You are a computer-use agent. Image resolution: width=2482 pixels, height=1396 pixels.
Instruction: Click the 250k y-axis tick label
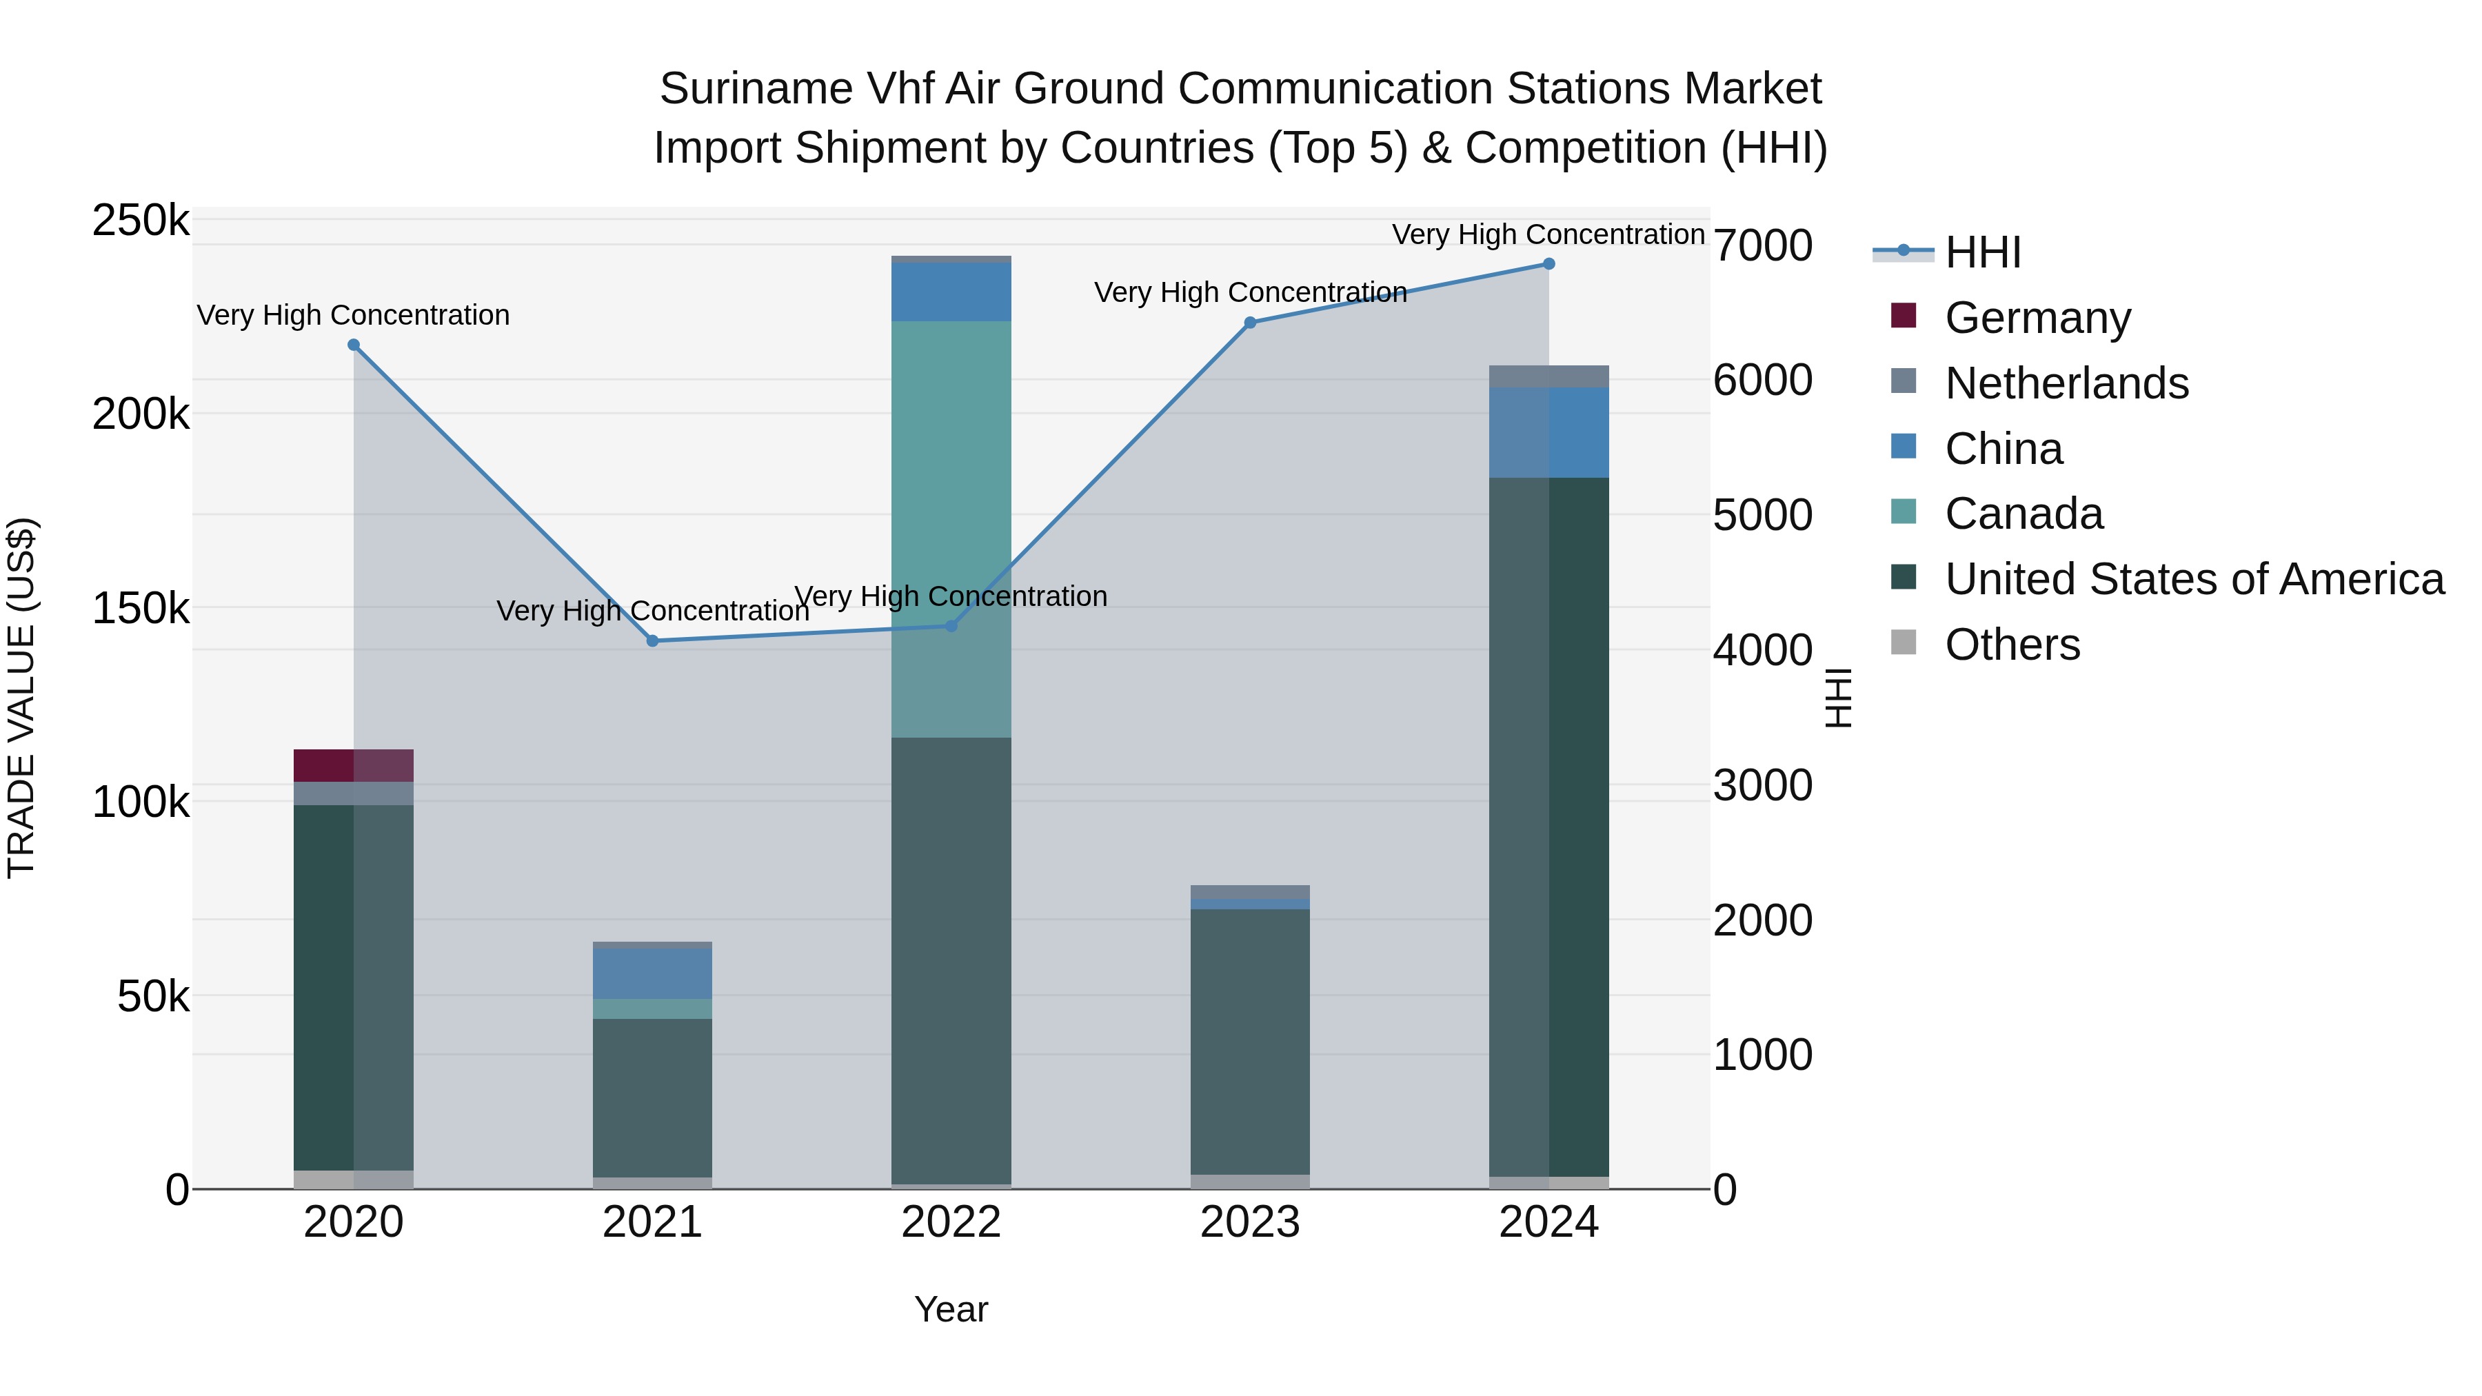click(141, 221)
